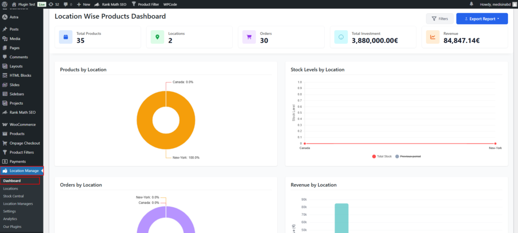
Task: Click the purple Orders cart icon
Action: coord(249,37)
